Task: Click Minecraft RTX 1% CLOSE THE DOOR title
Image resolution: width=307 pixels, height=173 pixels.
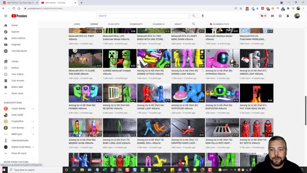Action: (82, 72)
